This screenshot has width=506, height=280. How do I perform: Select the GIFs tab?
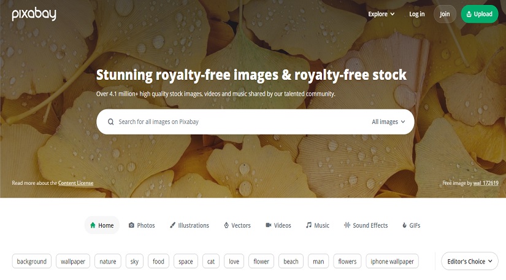pos(411,225)
